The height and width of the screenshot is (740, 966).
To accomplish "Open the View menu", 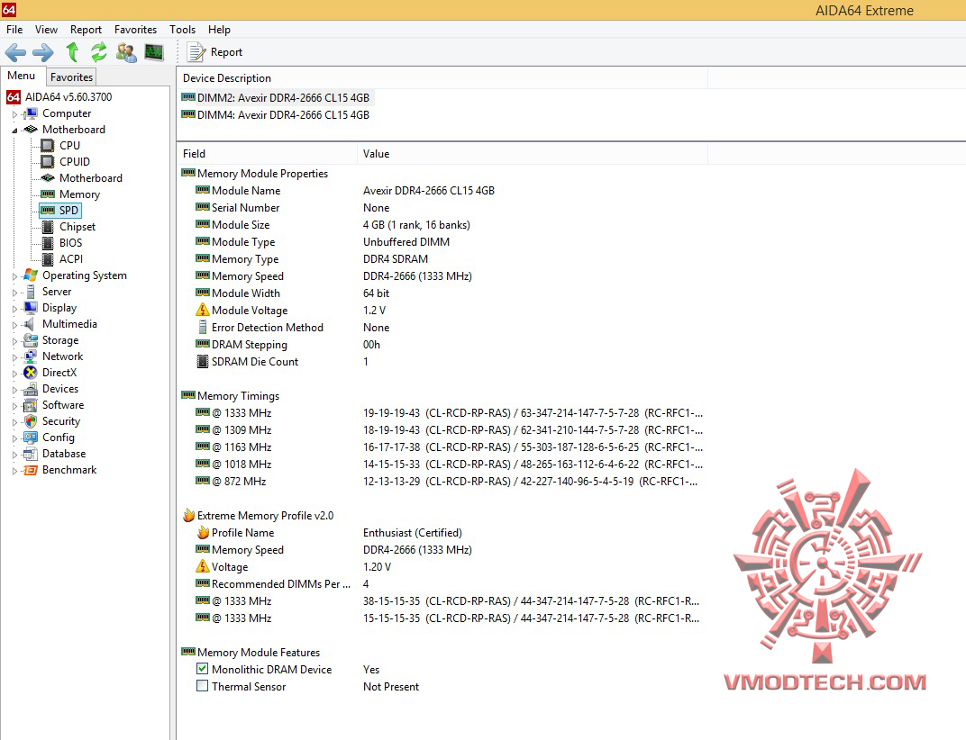I will coord(46,30).
